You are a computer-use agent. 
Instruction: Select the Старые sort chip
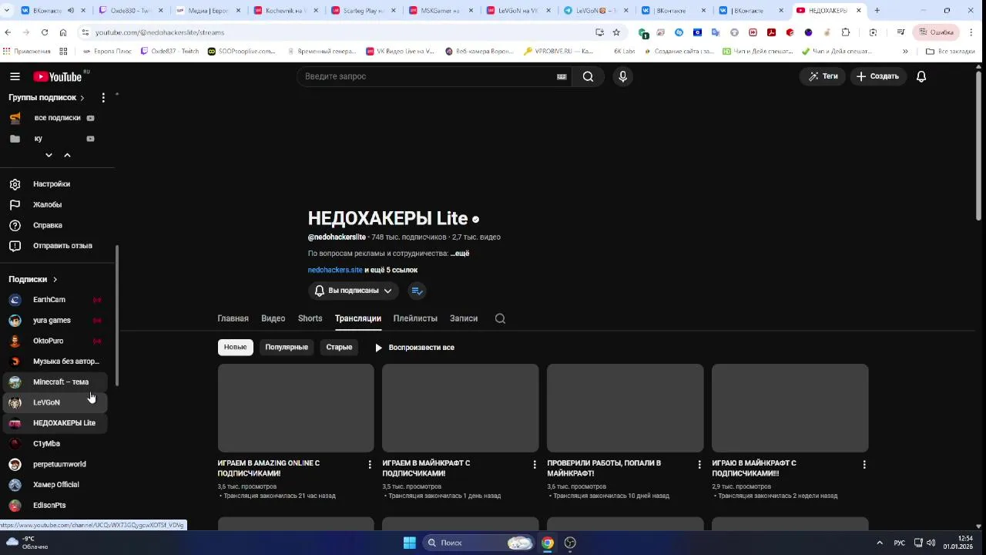point(339,347)
